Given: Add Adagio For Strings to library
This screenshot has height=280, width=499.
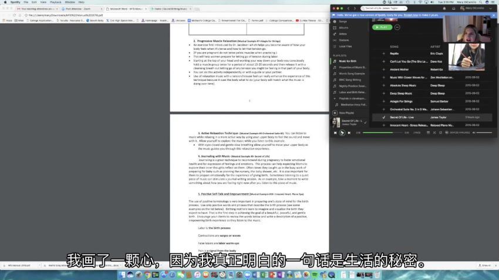Looking at the screenshot, I should click(383, 101).
